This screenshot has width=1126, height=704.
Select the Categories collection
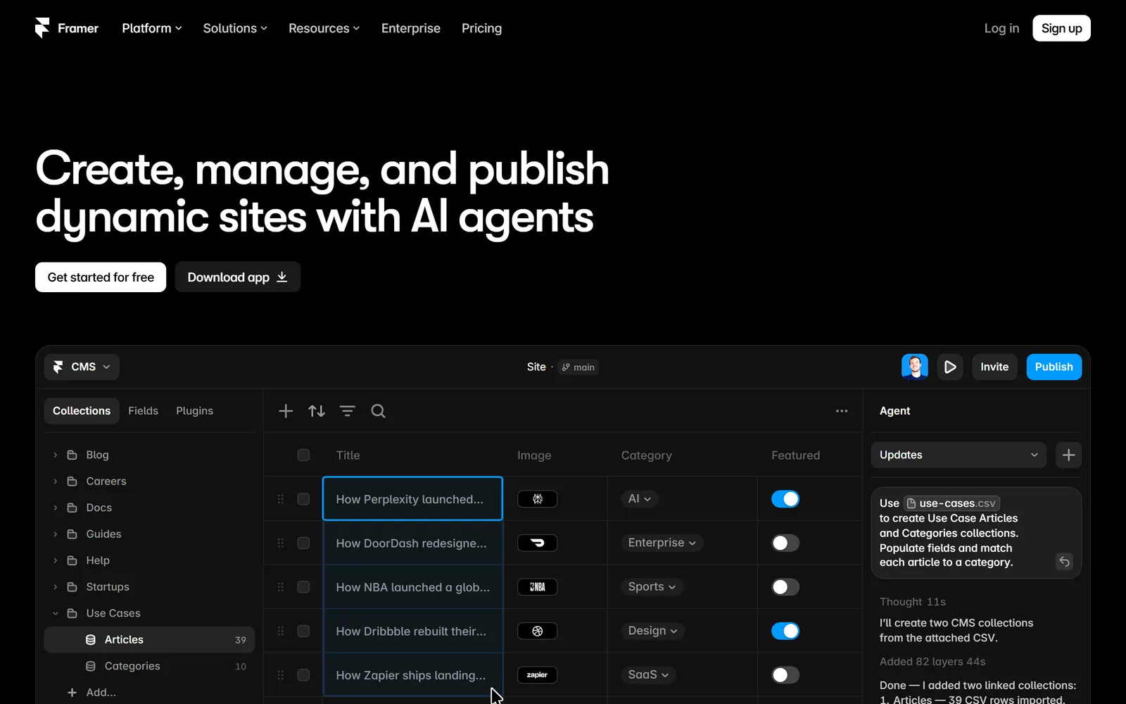pos(149,666)
